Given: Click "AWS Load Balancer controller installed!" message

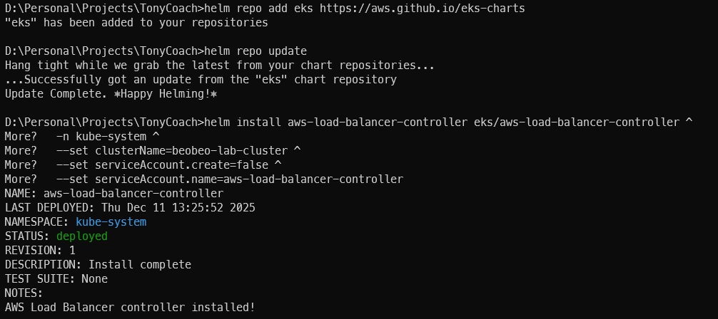Looking at the screenshot, I should 130,307.
